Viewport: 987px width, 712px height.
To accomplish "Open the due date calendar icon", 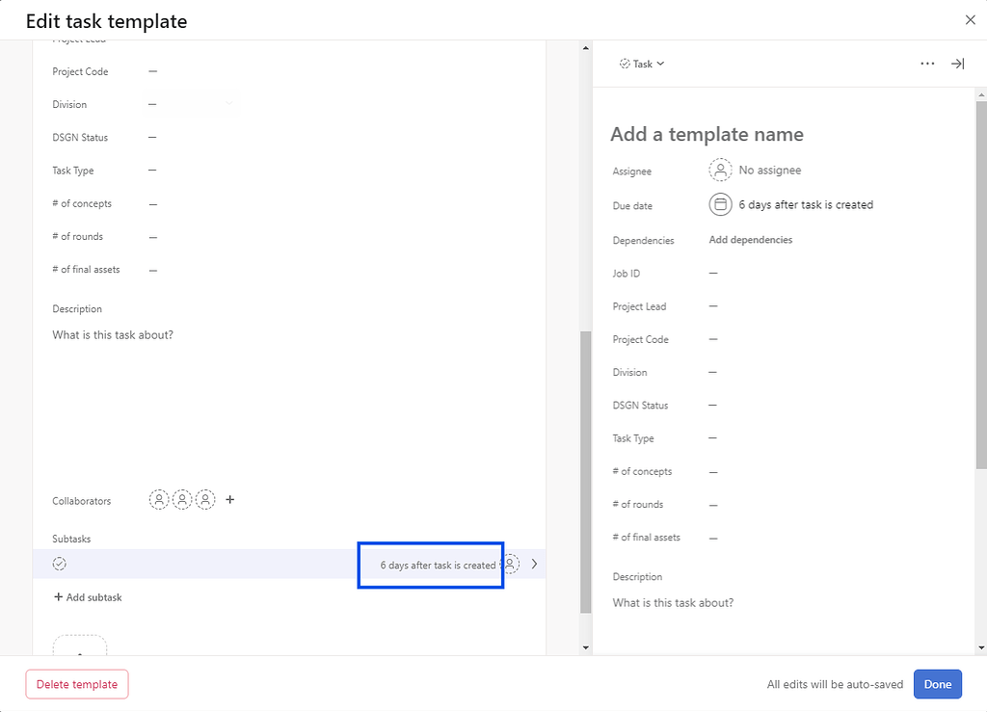I will click(720, 204).
